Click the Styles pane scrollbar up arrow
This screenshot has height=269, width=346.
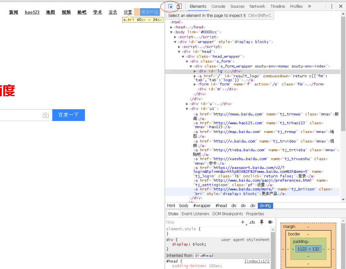click(273, 229)
